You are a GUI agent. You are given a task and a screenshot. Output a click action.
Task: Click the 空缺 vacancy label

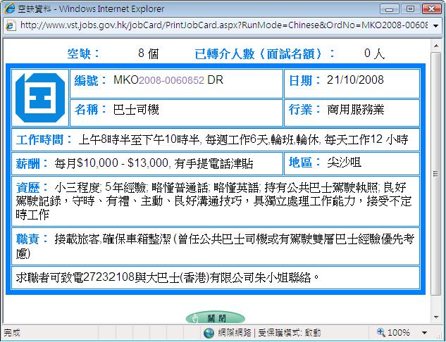(x=83, y=53)
